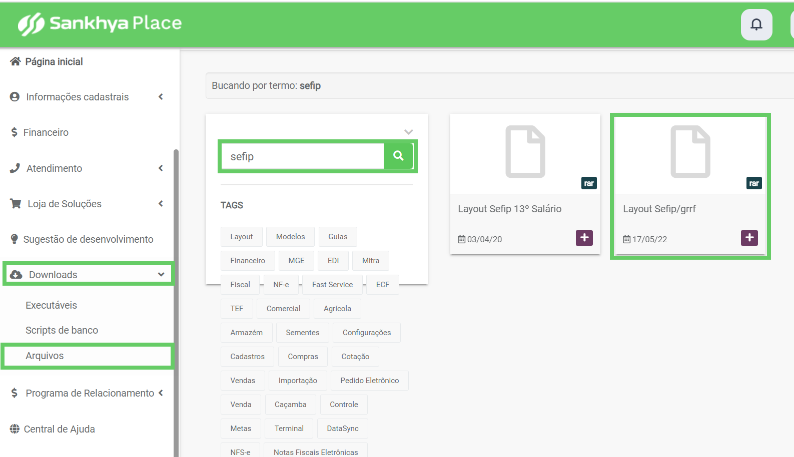Click the phone icon beside Atendimento
This screenshot has height=457, width=794.
click(x=15, y=168)
